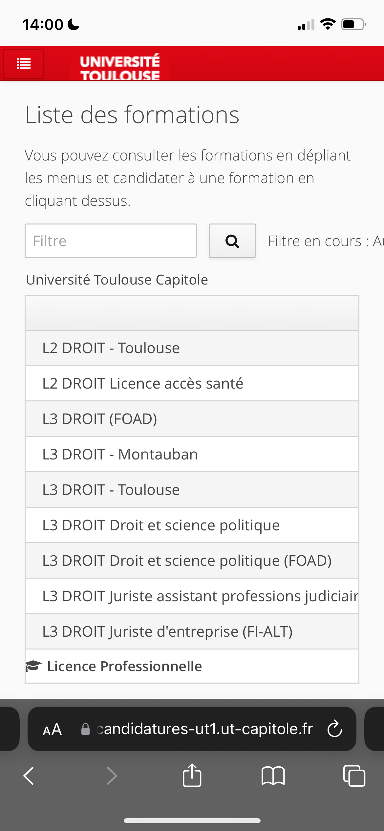384x831 pixels.
Task: Open the Safari tabs overview icon
Action: (354, 776)
